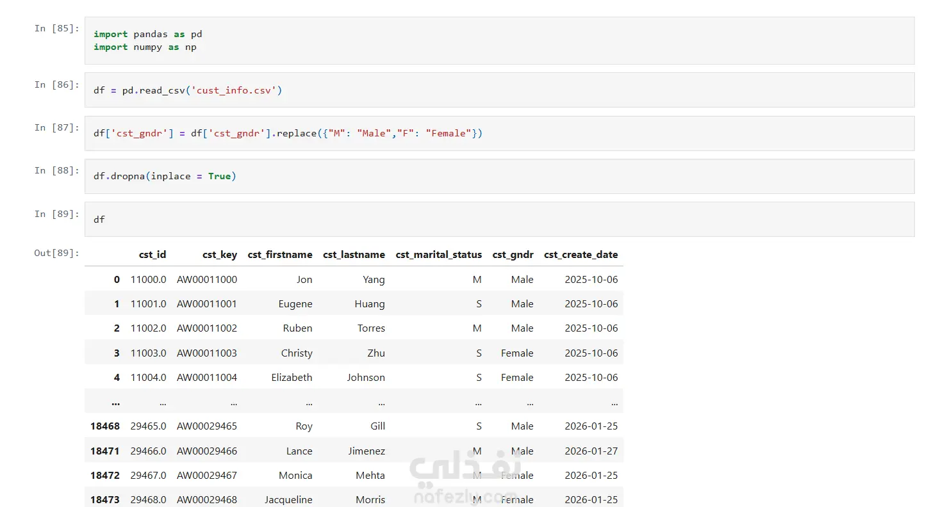
Task: Click last name Morris
Action: tap(370, 499)
